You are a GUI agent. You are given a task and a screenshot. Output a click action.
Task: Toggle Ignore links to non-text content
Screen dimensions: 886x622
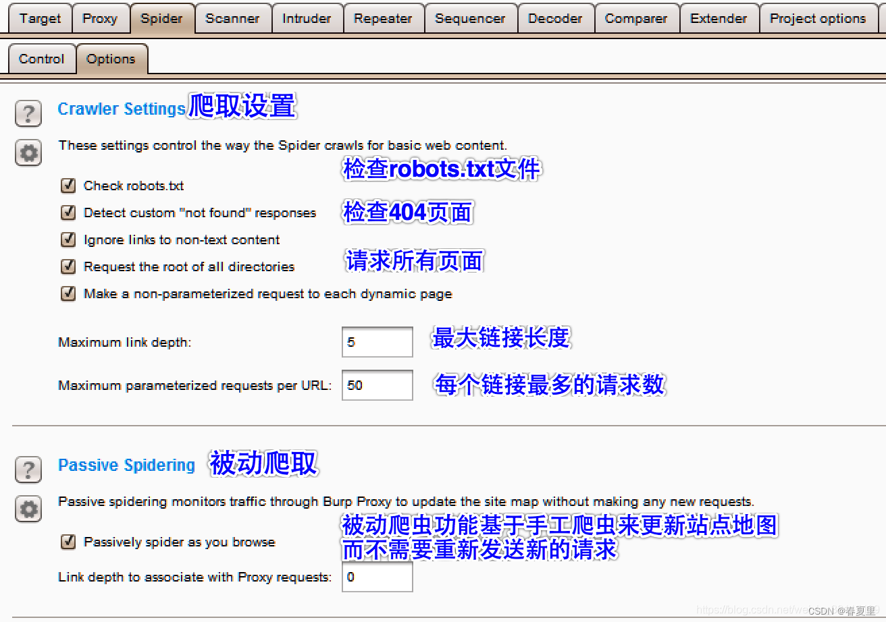68,239
